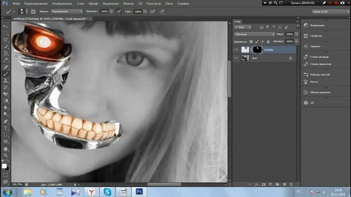351x197 pixels.
Task: Set the foreground color swatch
Action: point(4,166)
